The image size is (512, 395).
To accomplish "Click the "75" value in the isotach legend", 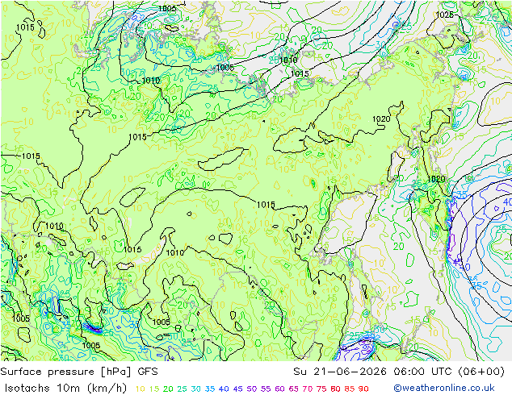I will pyautogui.click(x=321, y=389).
